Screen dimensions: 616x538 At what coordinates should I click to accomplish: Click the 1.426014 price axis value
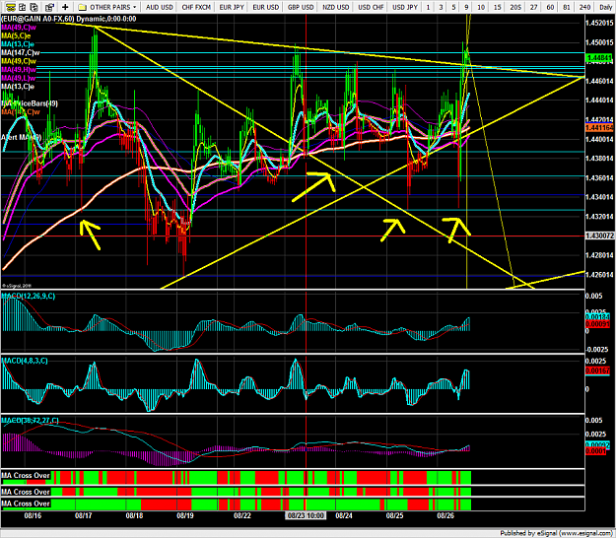[599, 275]
